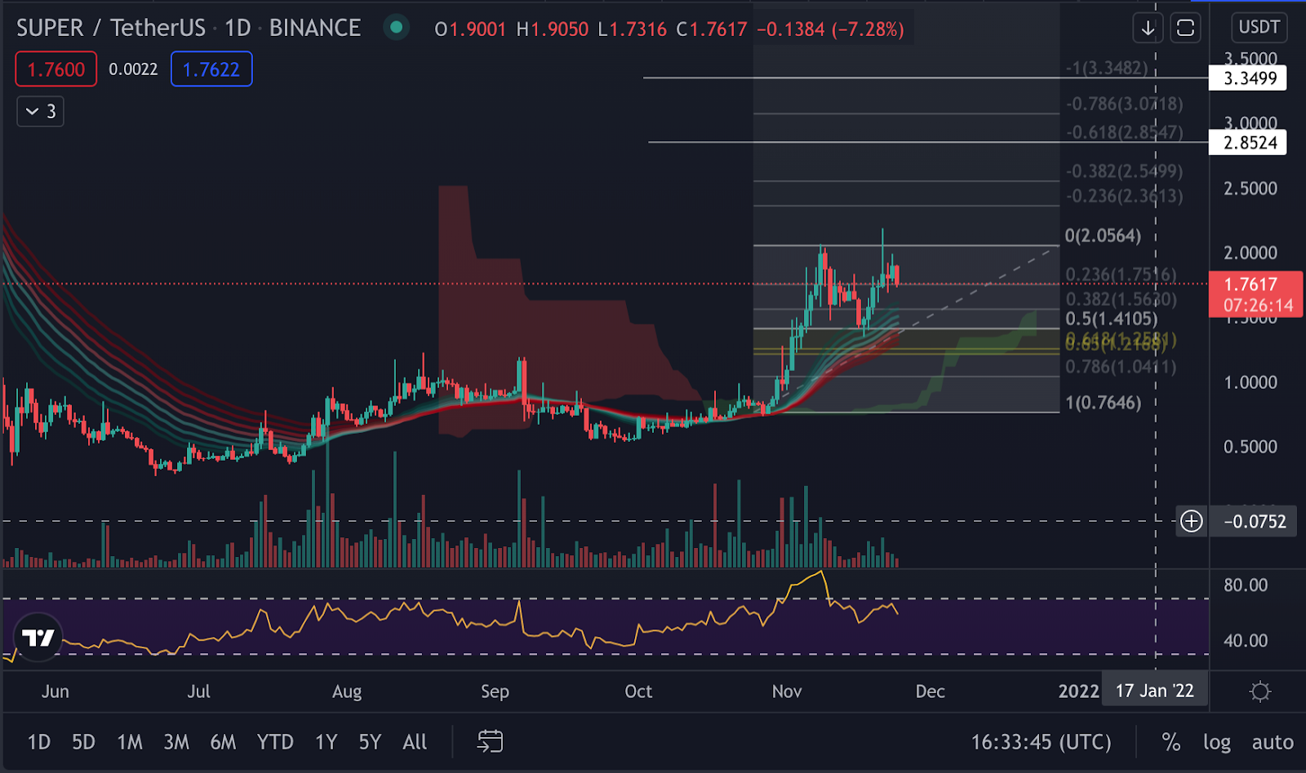
Task: Click the change value −0.1384 (−7.28%)
Action: pyautogui.click(x=830, y=29)
